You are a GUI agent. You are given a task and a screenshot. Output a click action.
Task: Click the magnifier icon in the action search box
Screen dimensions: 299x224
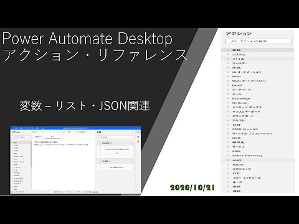[x=234, y=41]
